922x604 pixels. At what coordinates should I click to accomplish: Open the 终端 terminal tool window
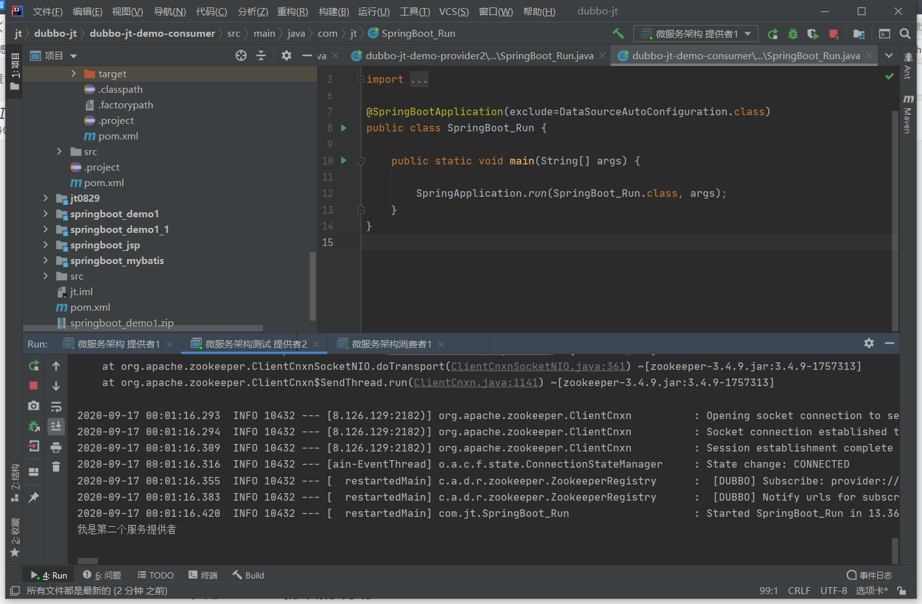point(203,575)
